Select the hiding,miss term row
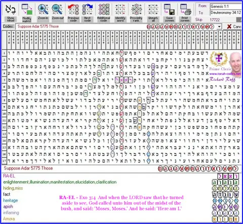This screenshot has width=243, height=224. click(13, 188)
